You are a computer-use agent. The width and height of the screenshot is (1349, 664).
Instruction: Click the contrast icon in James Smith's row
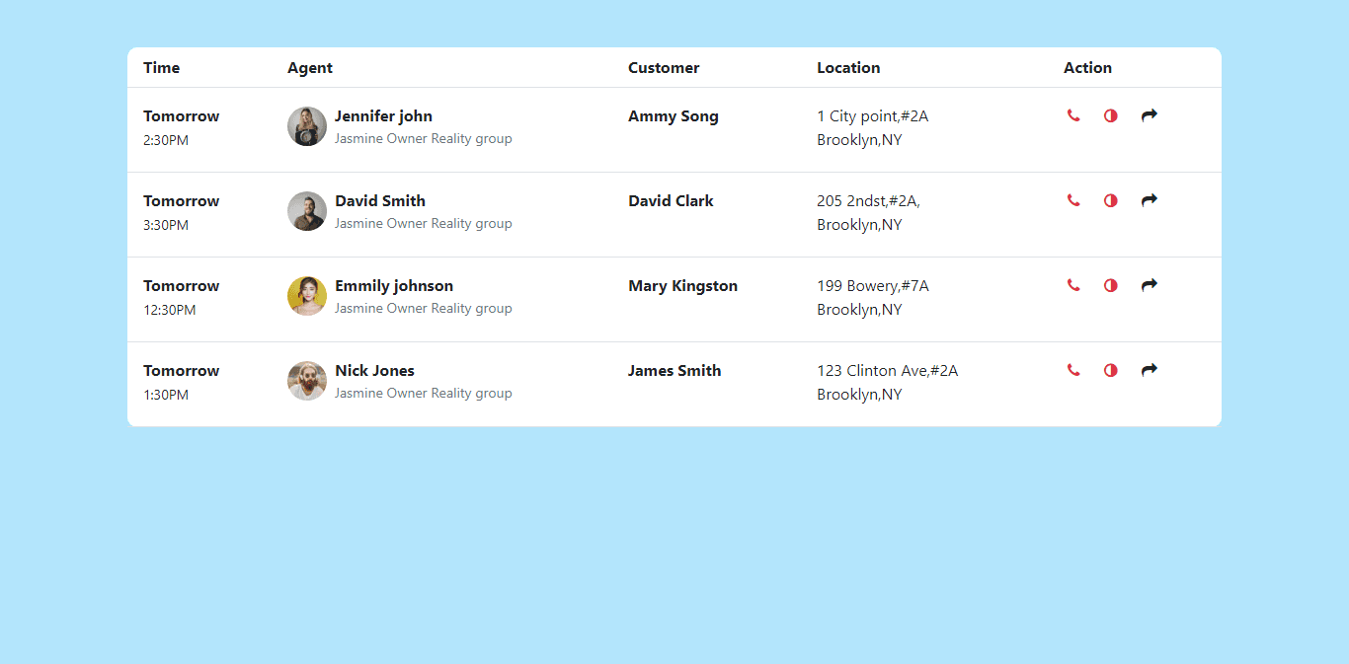point(1110,370)
